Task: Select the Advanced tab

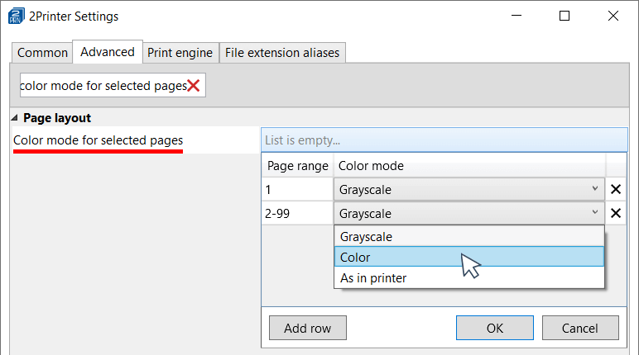Action: (108, 52)
